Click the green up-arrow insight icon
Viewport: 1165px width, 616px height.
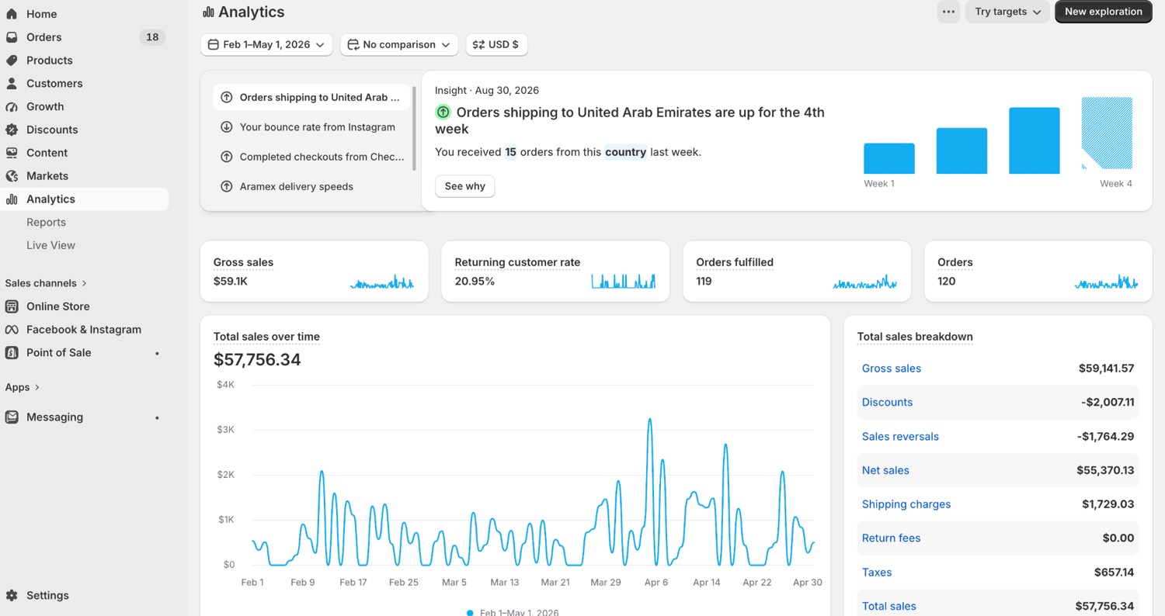coord(443,112)
